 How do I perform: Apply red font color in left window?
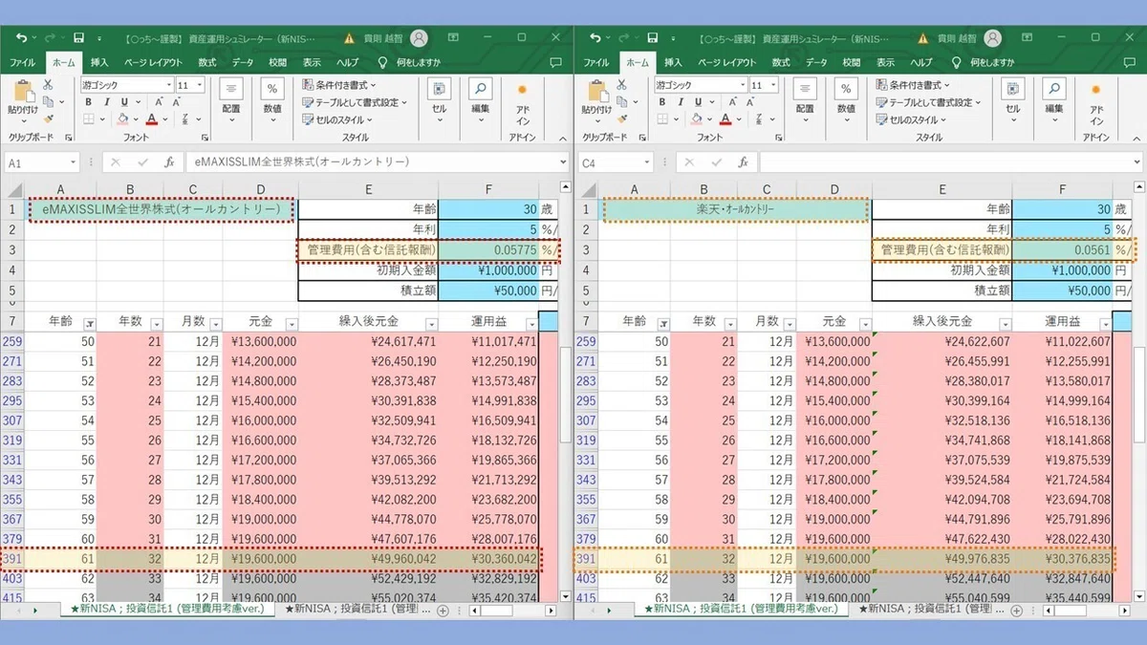pos(151,118)
